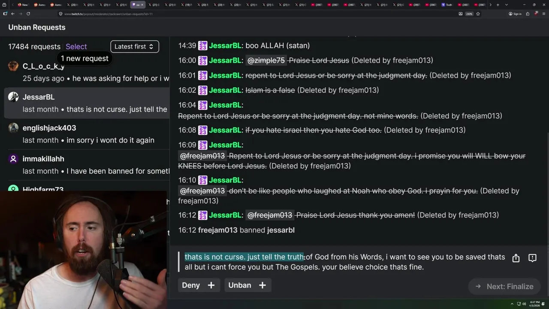The image size is (549, 309).
Task: Click the plus icon next to Unban
Action: pyautogui.click(x=262, y=285)
